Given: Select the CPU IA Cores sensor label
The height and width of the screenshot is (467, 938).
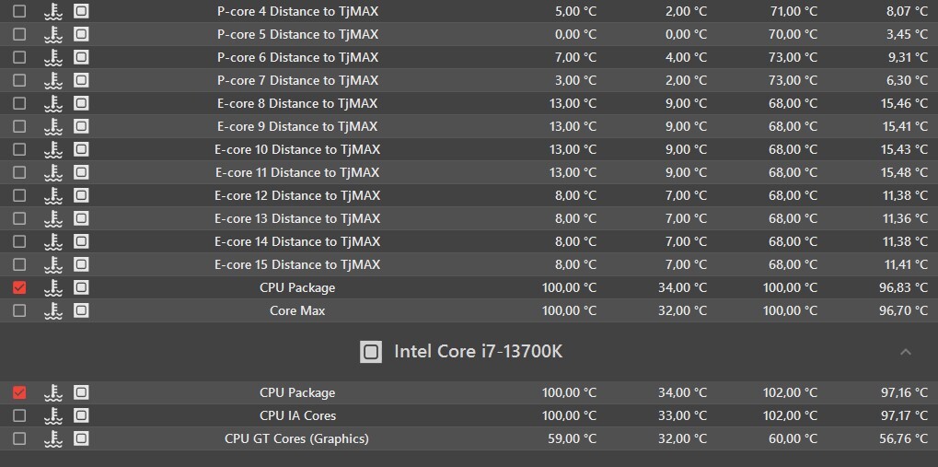Looking at the screenshot, I should (297, 415).
